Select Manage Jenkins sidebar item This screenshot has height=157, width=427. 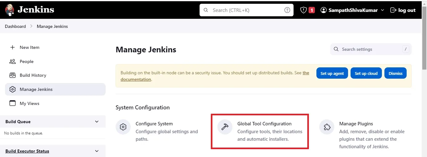coord(55,89)
